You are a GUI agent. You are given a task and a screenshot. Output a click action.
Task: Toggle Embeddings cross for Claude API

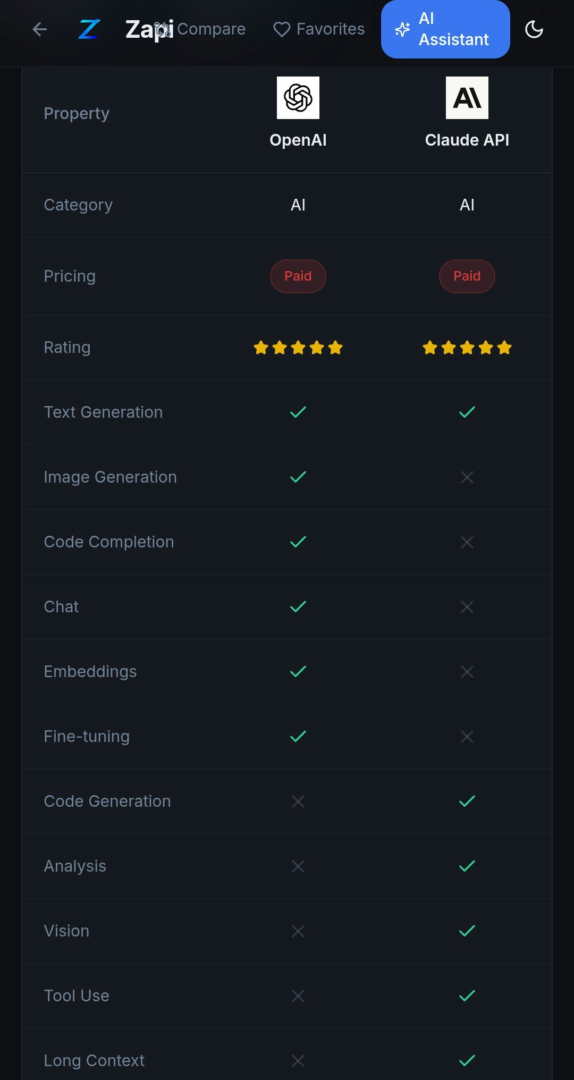(x=467, y=671)
